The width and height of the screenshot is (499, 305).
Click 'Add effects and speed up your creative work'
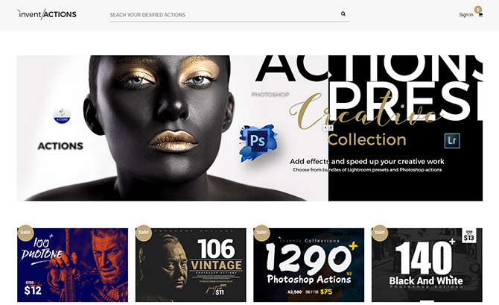click(367, 162)
